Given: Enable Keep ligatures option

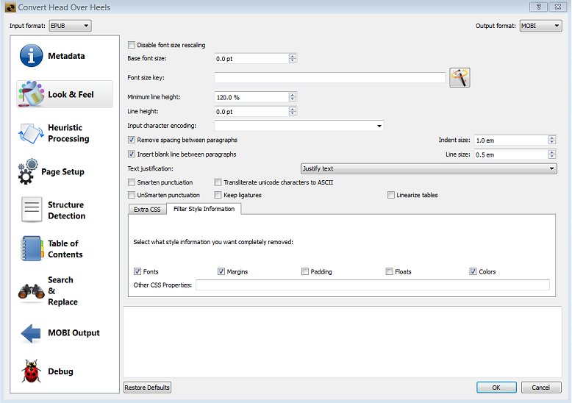Looking at the screenshot, I should click(x=218, y=195).
